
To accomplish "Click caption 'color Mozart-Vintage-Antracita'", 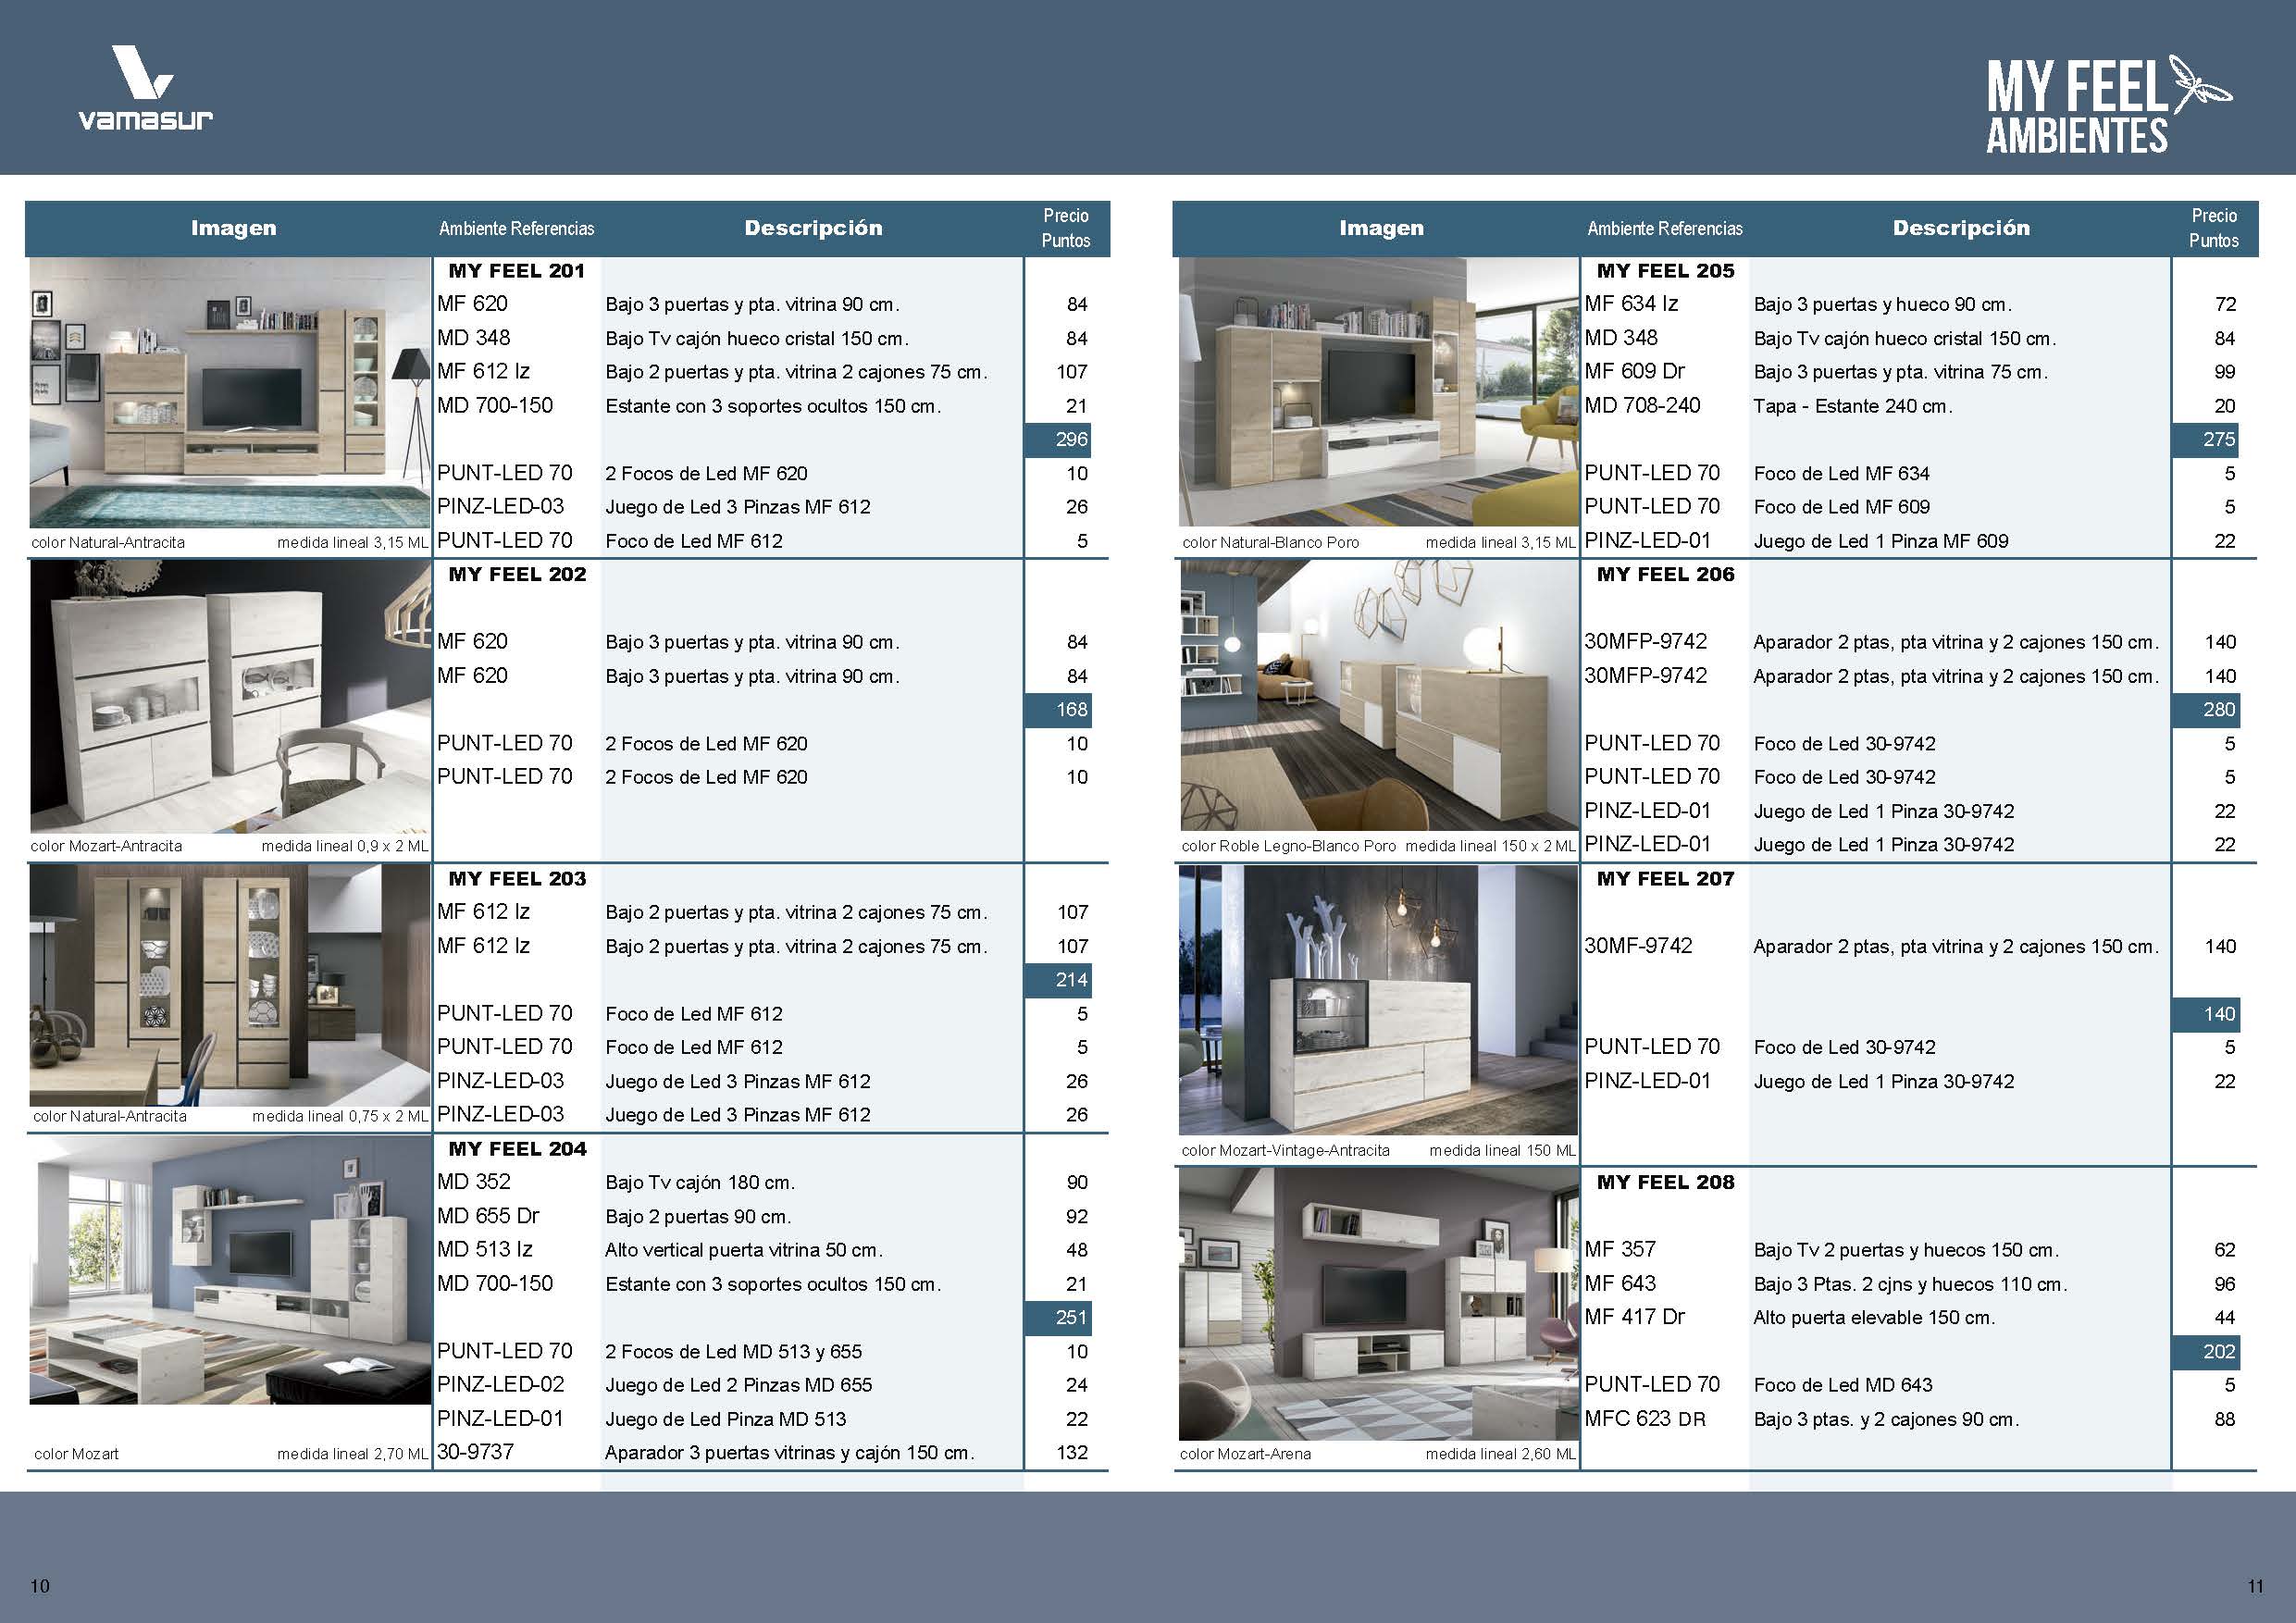I will 1285,1151.
